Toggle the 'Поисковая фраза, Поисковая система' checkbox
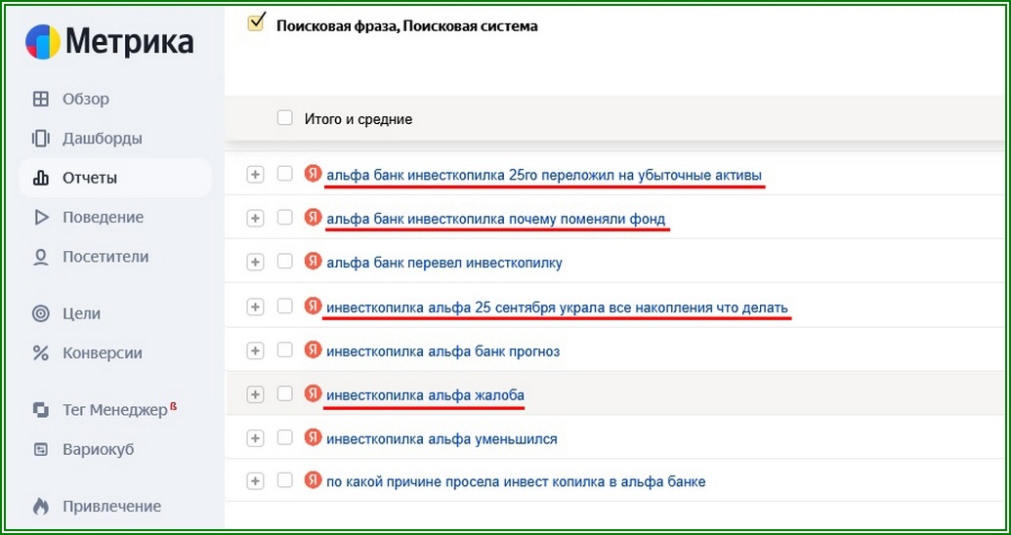This screenshot has width=1011, height=535. coord(256,23)
